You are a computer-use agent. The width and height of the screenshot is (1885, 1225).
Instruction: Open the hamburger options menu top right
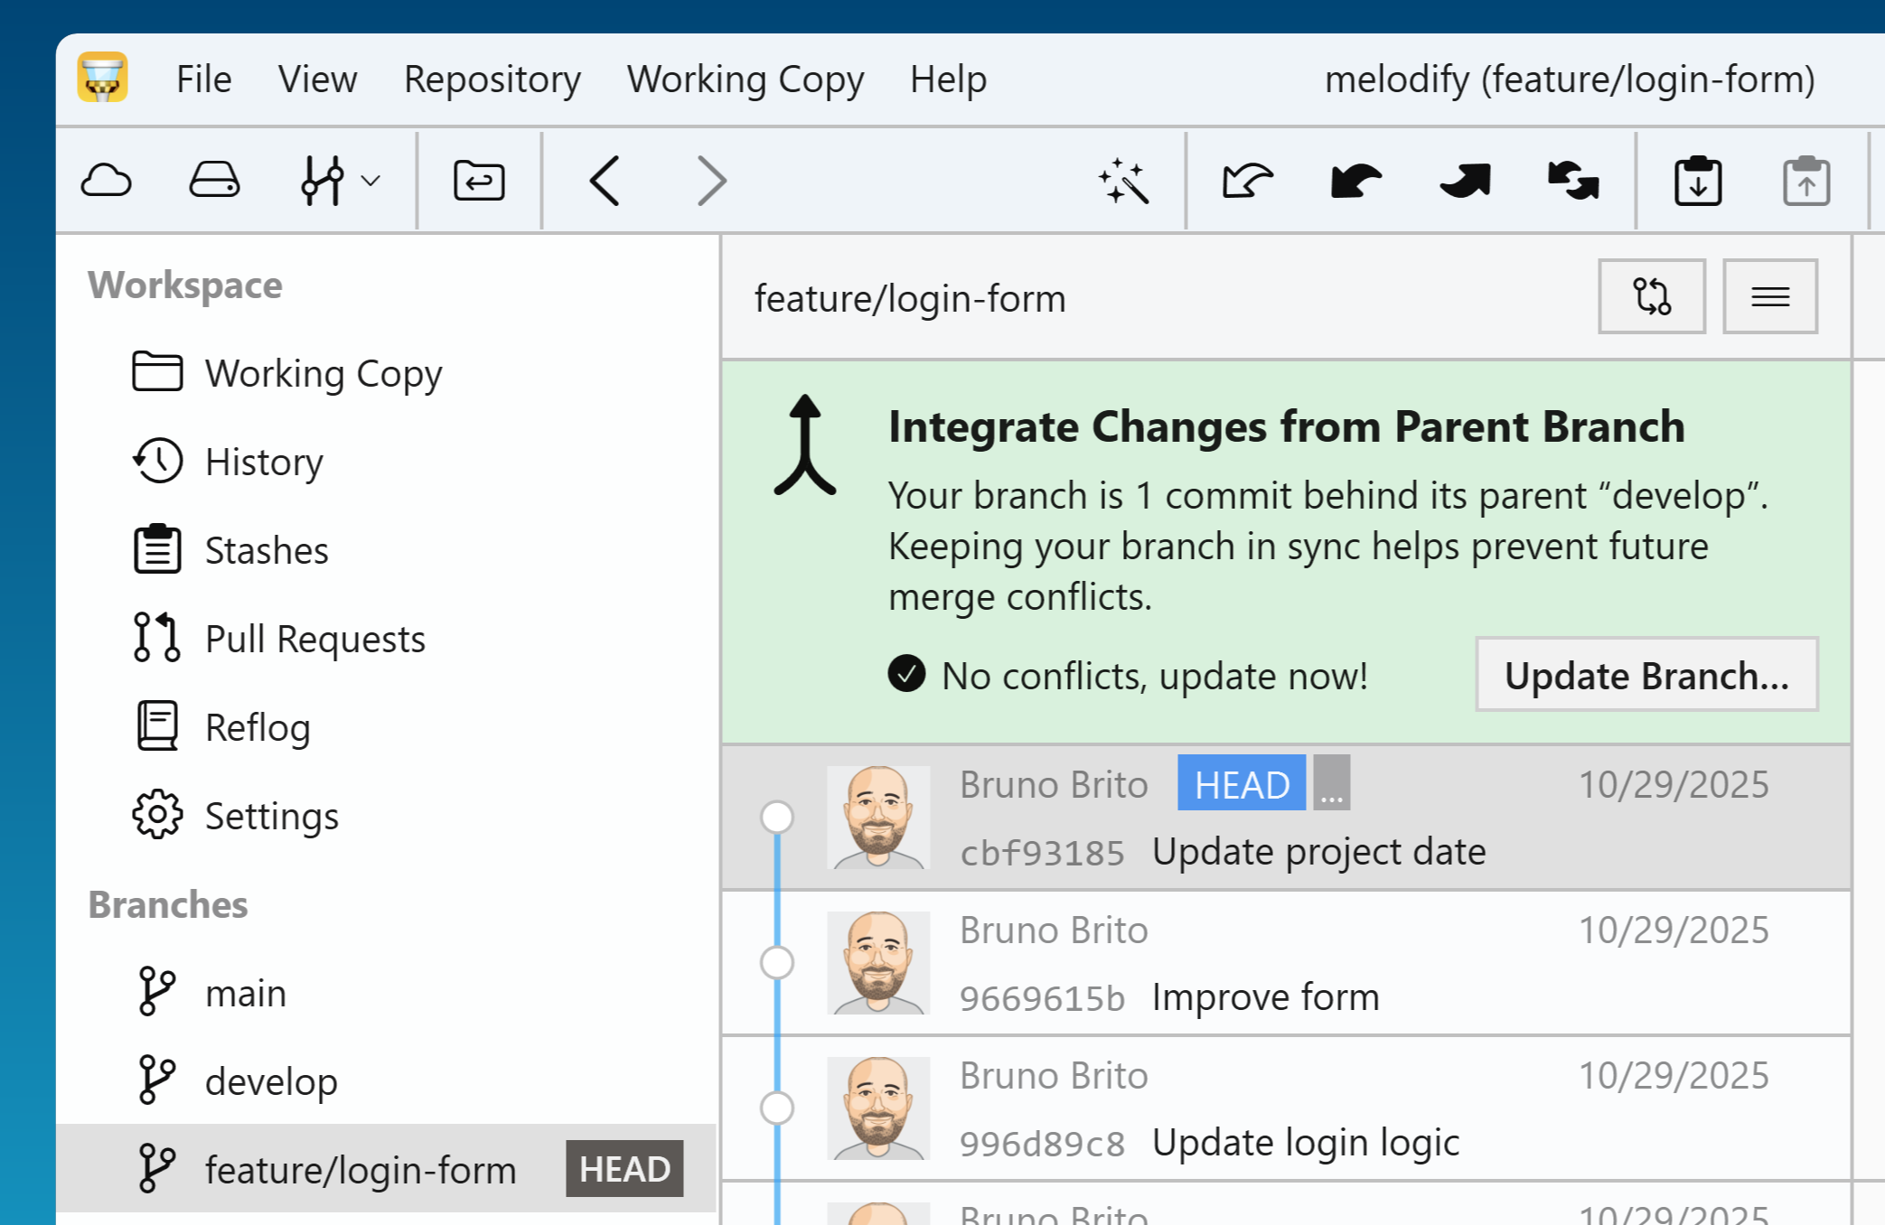1769,295
